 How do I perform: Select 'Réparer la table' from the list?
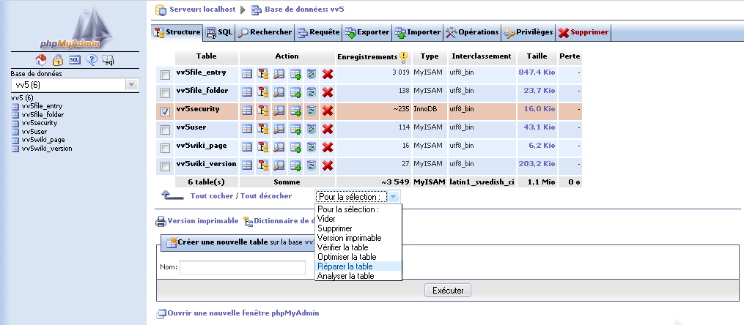pyautogui.click(x=345, y=266)
